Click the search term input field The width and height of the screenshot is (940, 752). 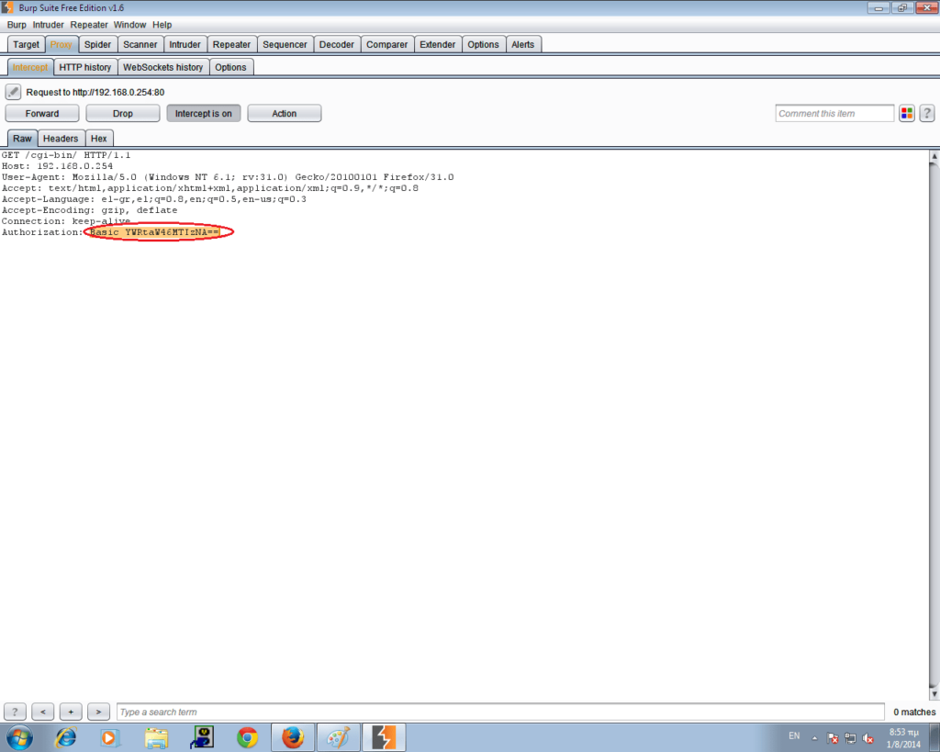point(500,712)
